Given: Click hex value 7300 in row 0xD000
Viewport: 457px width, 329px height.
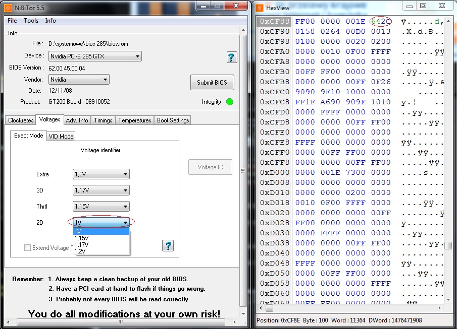Looking at the screenshot, I should pos(356,172).
